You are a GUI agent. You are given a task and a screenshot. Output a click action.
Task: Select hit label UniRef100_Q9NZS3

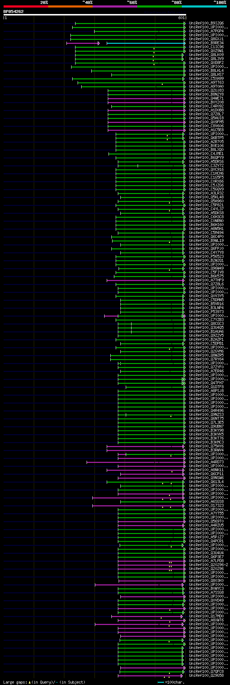(206, 414)
